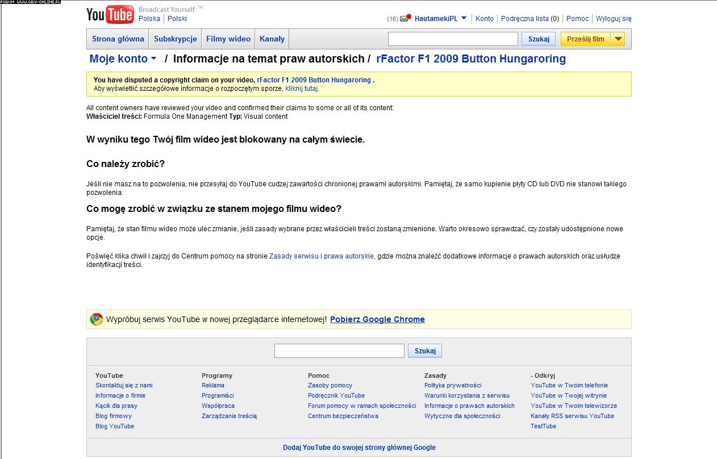Select the Polska country link

click(x=149, y=19)
